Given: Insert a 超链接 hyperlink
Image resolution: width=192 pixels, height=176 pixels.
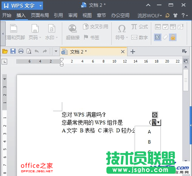Looking at the screenshot, I should coord(73,32).
